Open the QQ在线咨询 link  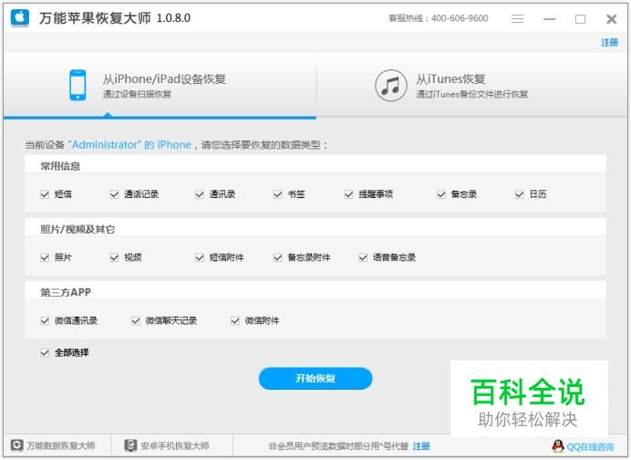click(590, 446)
